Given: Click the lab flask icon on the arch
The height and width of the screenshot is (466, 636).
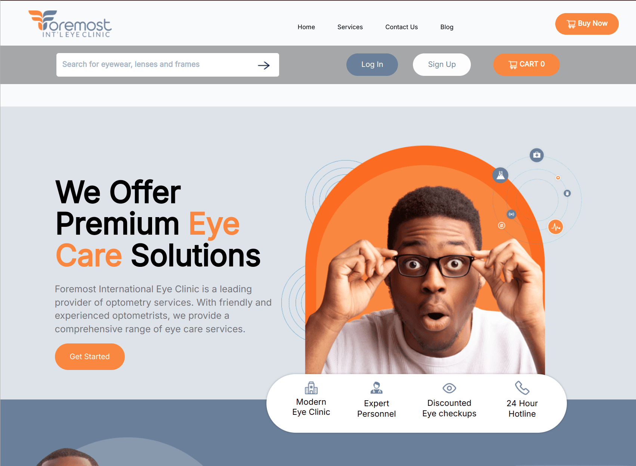Looking at the screenshot, I should (x=500, y=175).
